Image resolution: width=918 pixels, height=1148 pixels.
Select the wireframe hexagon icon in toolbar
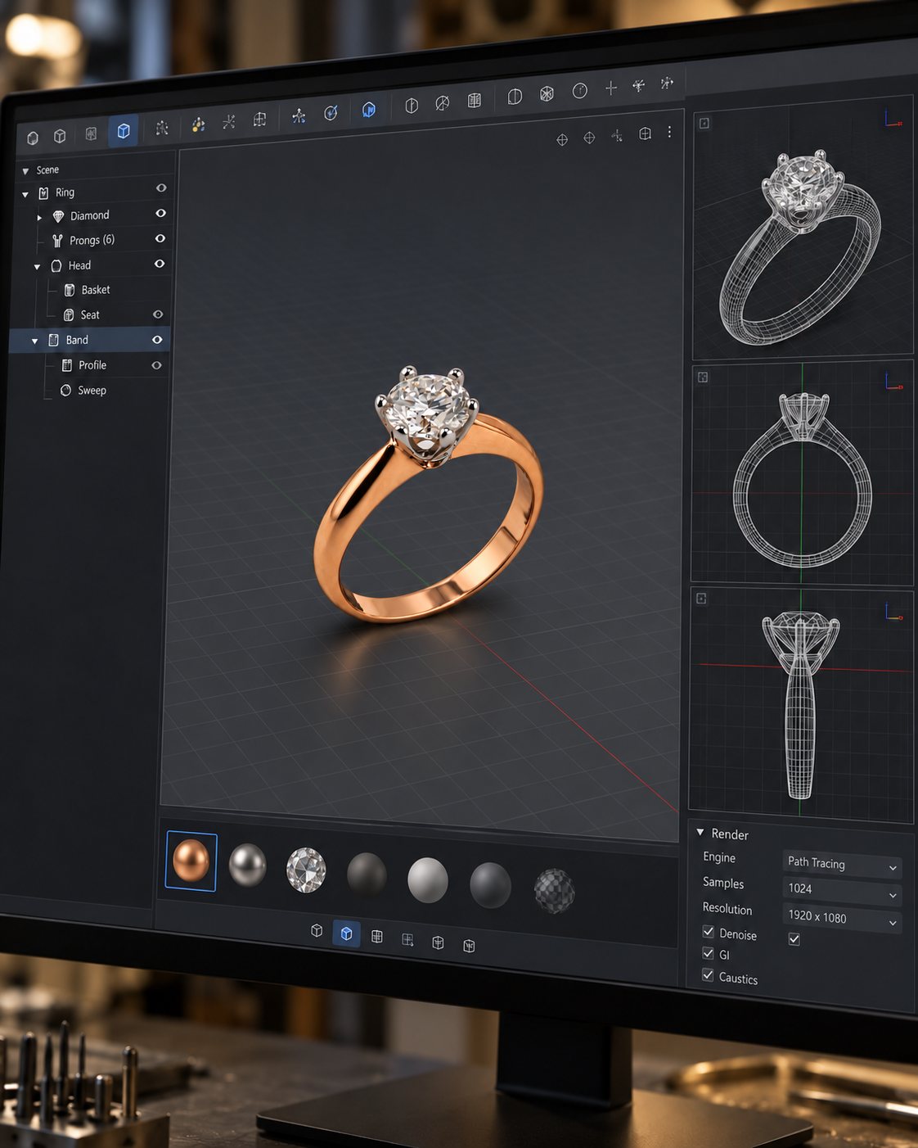pos(547,93)
